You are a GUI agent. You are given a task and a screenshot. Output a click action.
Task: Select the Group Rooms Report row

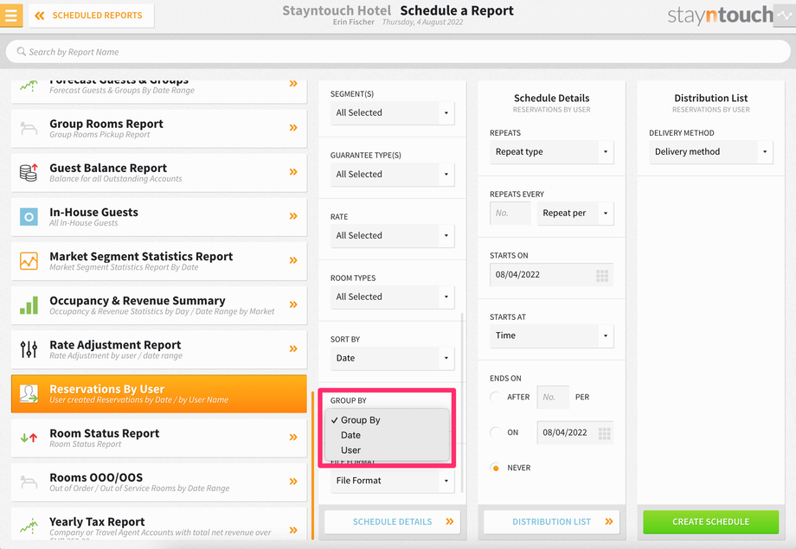(159, 128)
